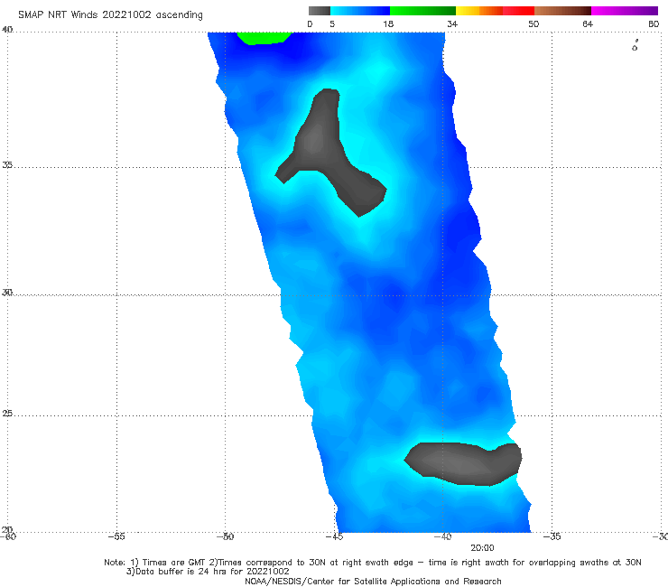Click the latitude label '25'
This screenshot has height=587, width=668.
click(x=7, y=414)
